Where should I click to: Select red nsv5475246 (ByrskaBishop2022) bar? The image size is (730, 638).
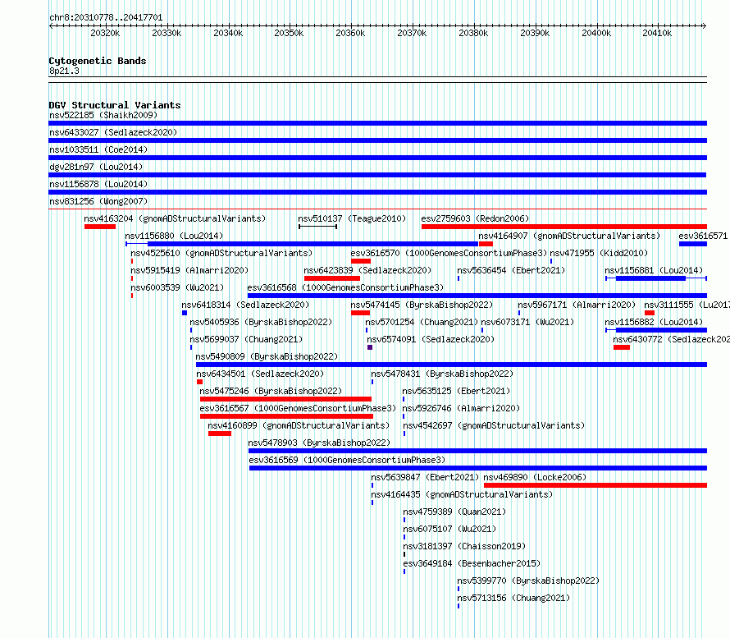click(x=286, y=399)
